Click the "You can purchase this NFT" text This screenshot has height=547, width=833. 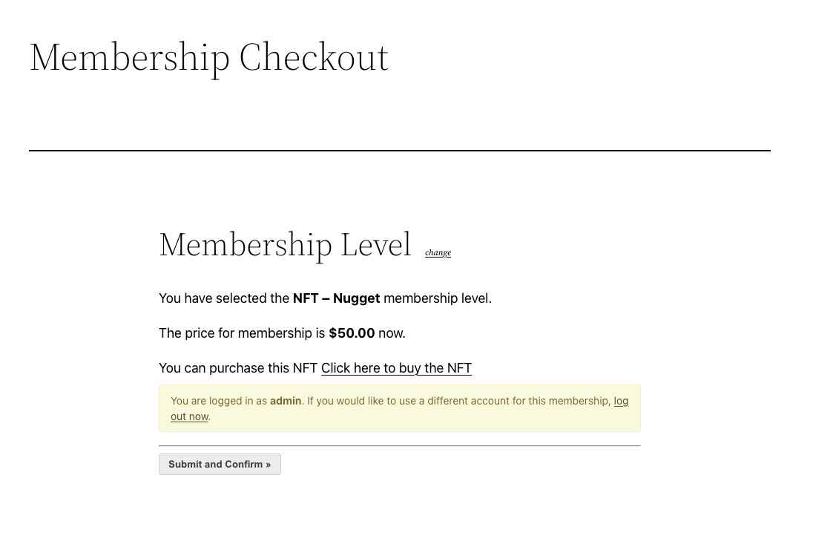click(238, 368)
